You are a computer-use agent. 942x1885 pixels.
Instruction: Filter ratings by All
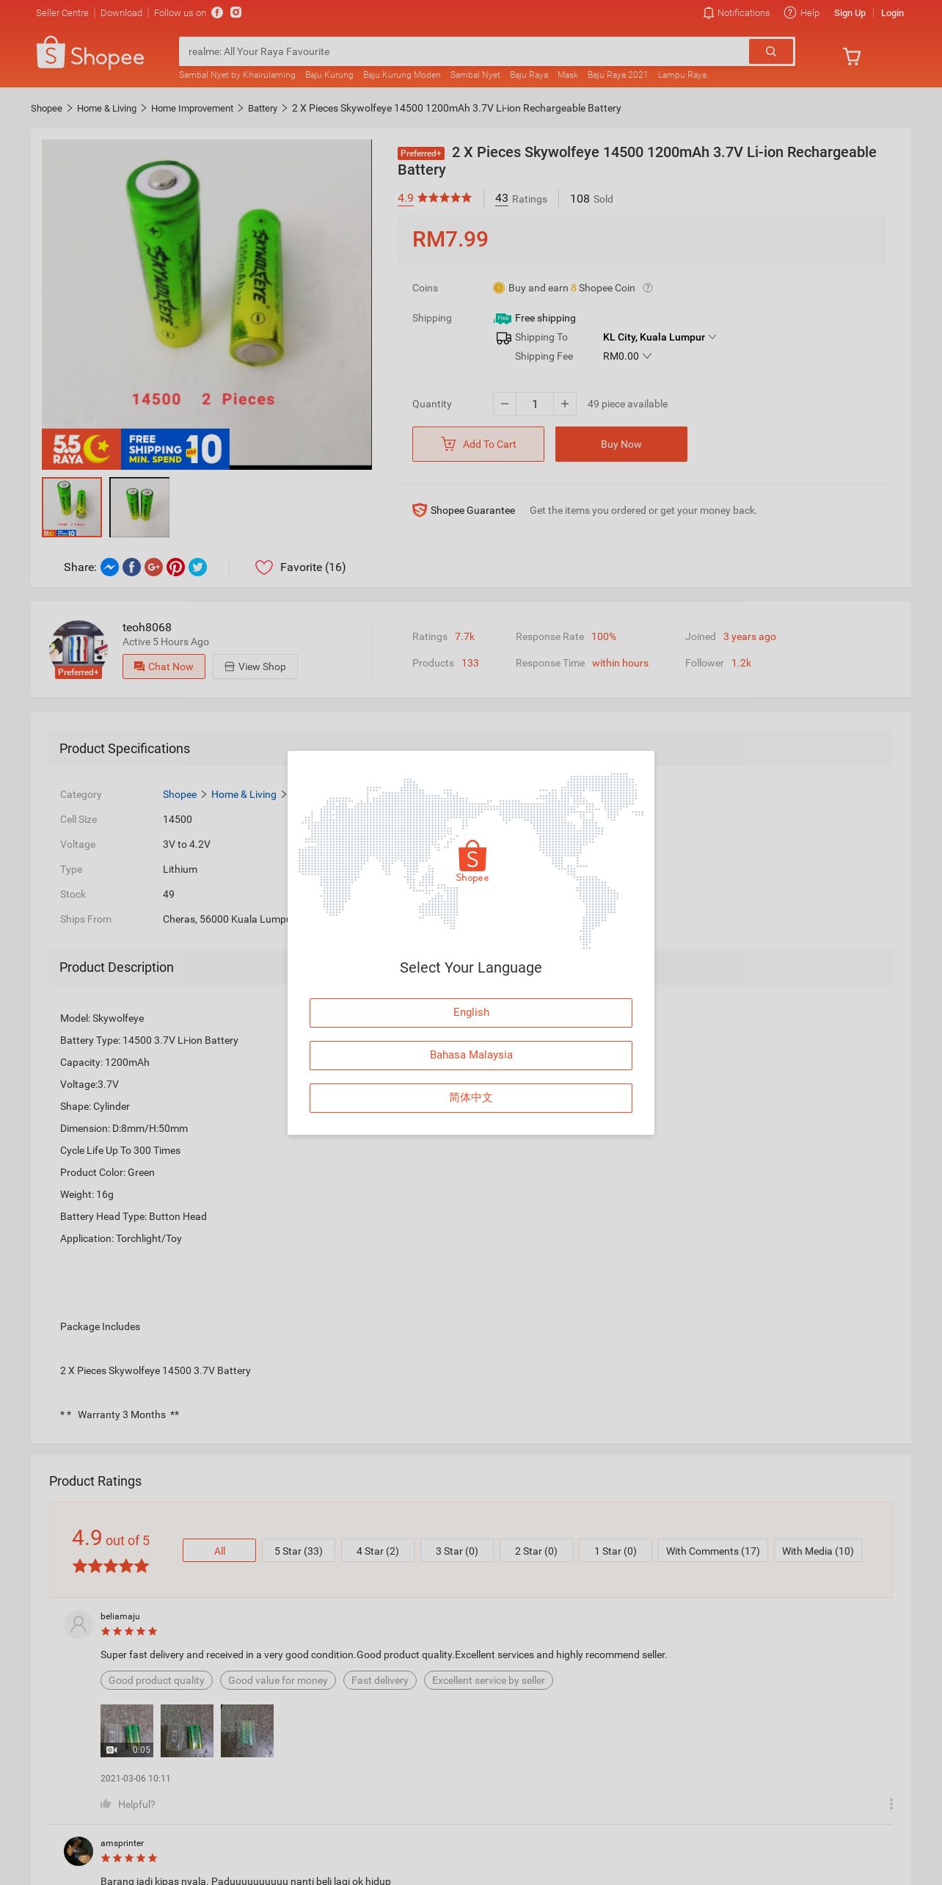tap(219, 1550)
